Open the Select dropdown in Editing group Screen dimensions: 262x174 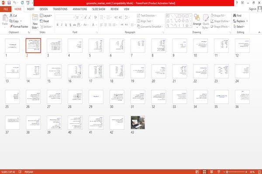(239, 27)
